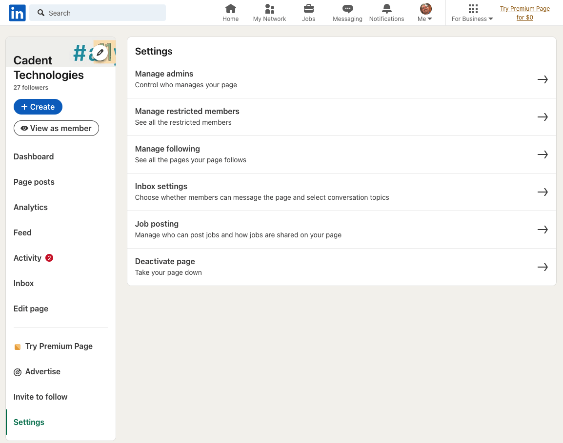This screenshot has height=443, width=563.
Task: Open Notifications bell icon
Action: pyautogui.click(x=387, y=8)
